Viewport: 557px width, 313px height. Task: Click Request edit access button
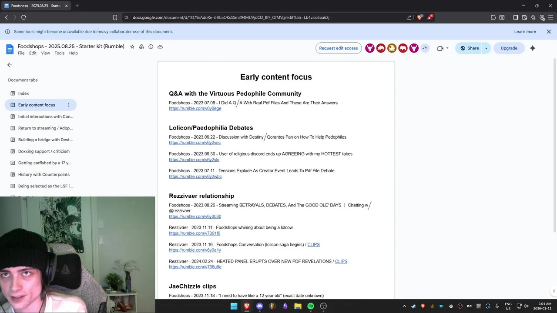click(x=339, y=48)
